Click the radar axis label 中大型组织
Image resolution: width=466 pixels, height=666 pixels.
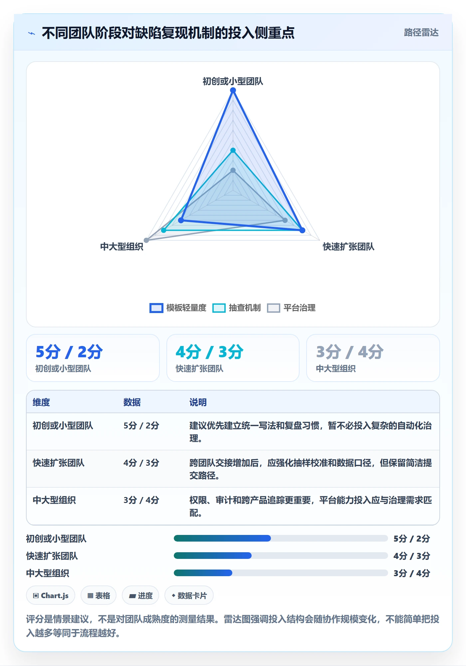(122, 247)
